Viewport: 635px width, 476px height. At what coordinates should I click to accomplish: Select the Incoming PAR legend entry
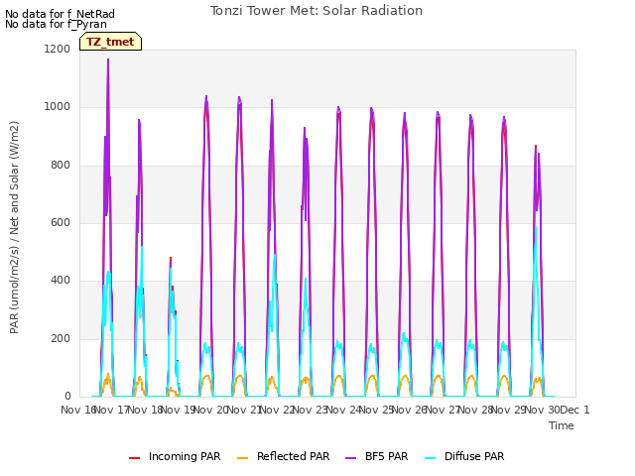click(175, 456)
